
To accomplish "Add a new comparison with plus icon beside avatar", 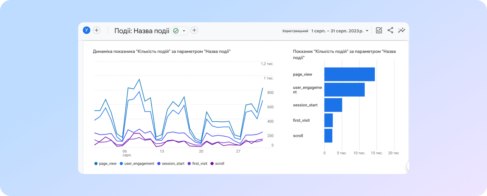I will [97, 30].
